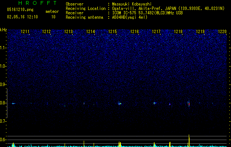Click the Receiving antenna field label

tap(84, 17)
